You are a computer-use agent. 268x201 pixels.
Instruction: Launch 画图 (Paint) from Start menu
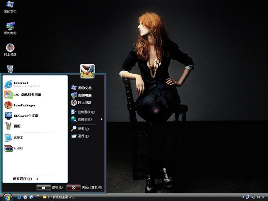(x=13, y=126)
